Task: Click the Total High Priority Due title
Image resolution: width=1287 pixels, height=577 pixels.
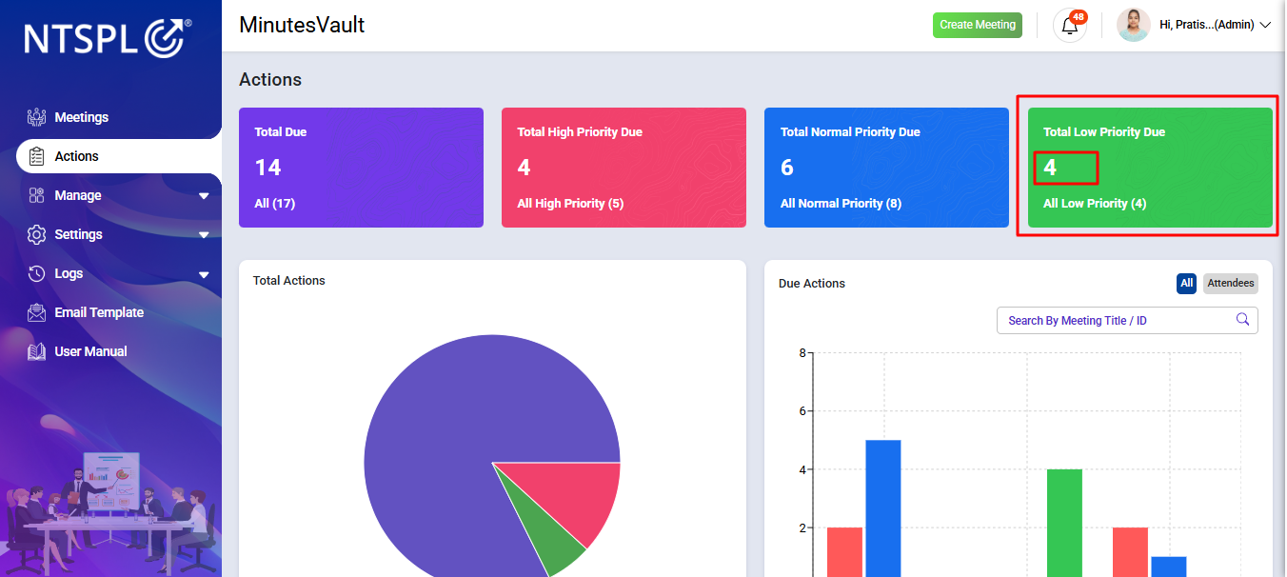Action: pos(580,132)
